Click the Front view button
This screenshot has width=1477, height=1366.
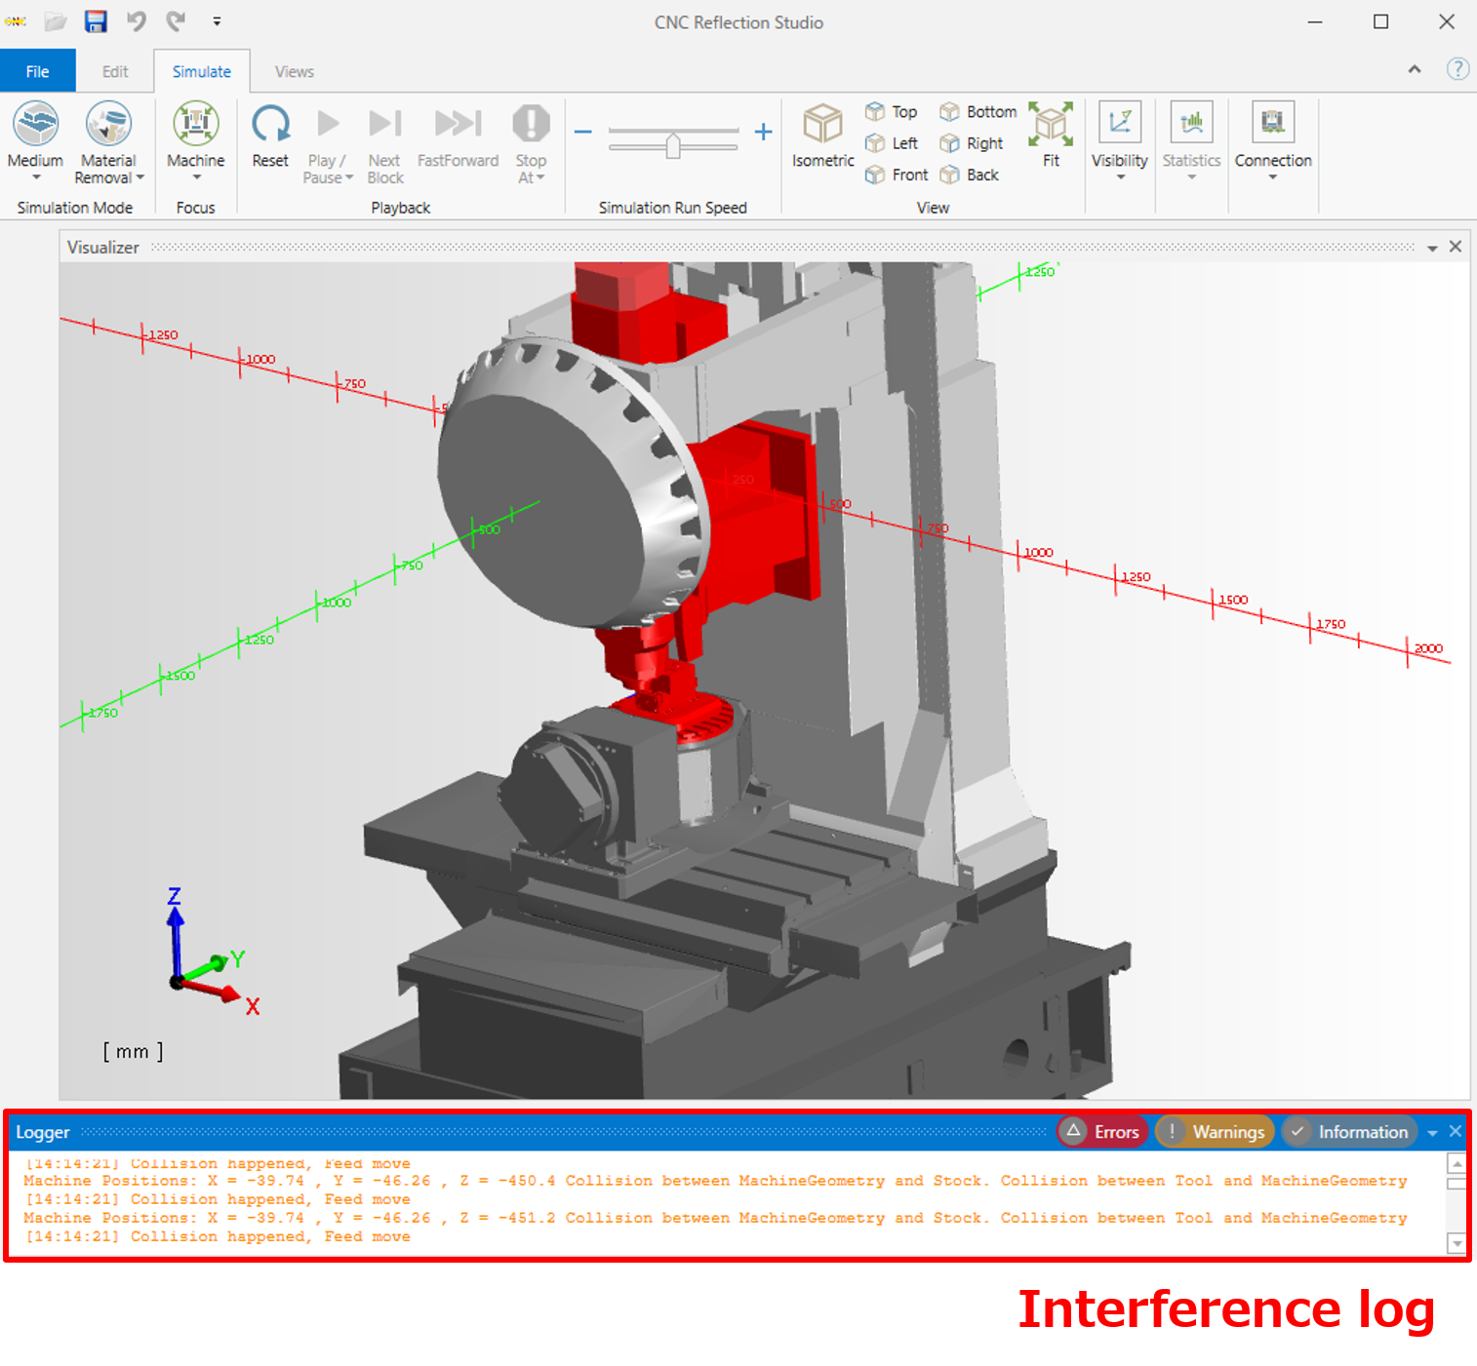click(896, 175)
